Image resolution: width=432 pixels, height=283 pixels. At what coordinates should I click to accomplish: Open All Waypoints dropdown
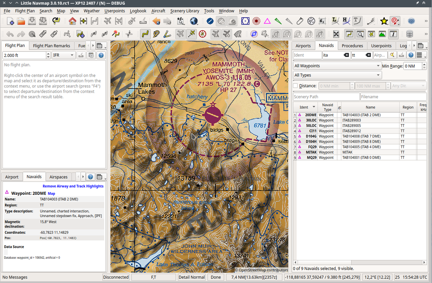(337, 66)
